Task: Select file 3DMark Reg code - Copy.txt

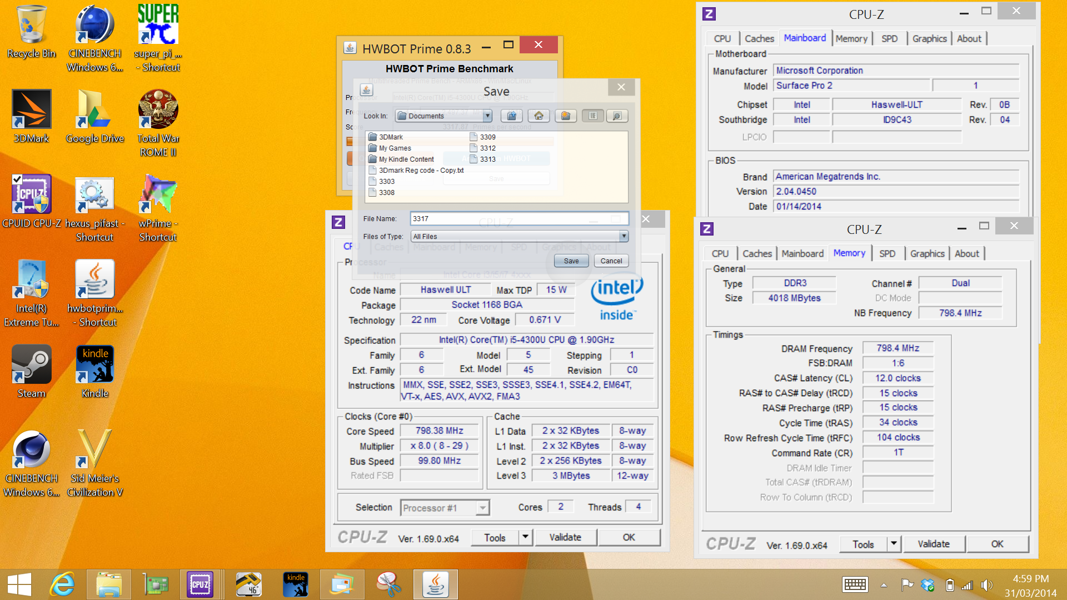Action: coord(416,170)
